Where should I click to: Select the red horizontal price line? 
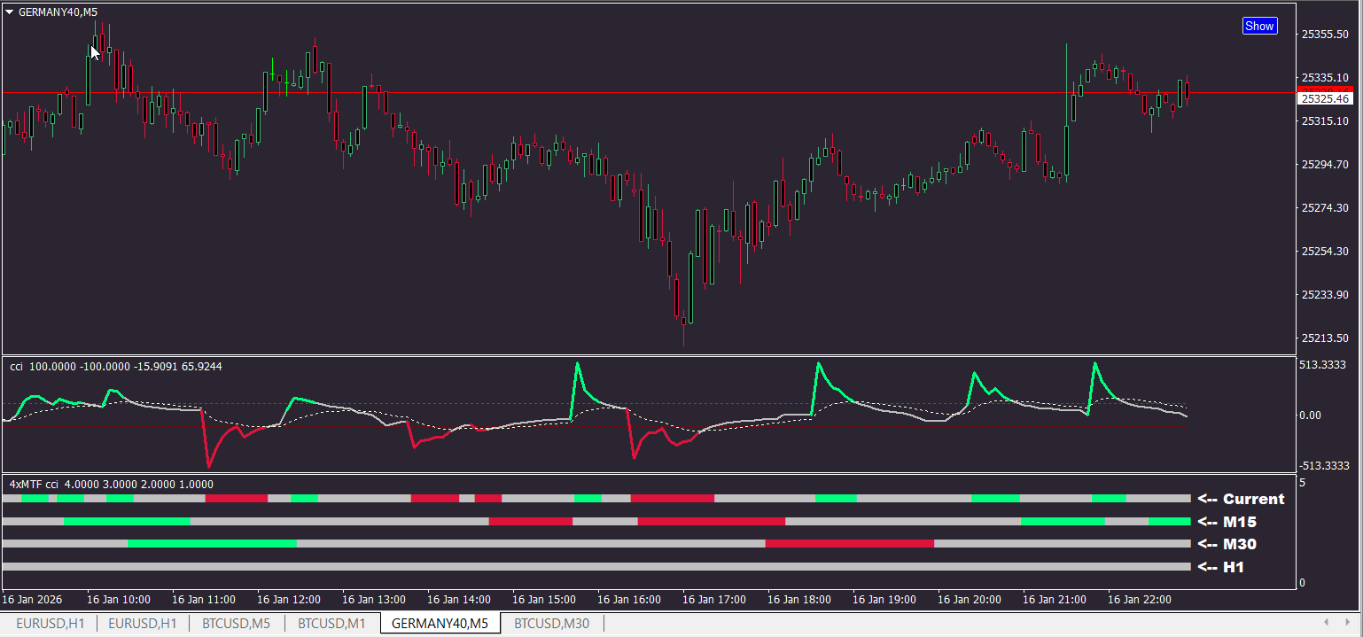pos(649,92)
